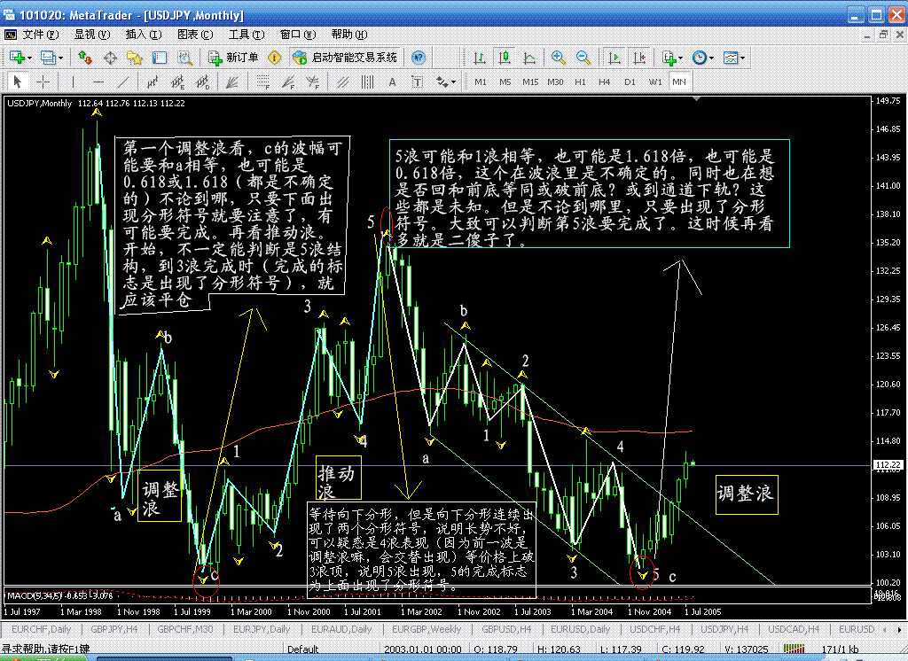Open the 插入(I) menu
Image resolution: width=908 pixels, height=661 pixels.
[144, 35]
